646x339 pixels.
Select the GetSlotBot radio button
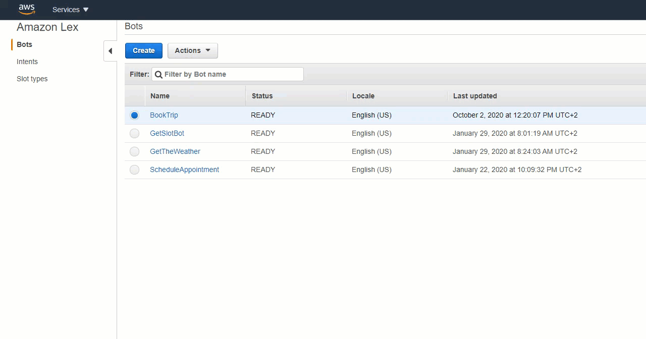[x=134, y=133]
